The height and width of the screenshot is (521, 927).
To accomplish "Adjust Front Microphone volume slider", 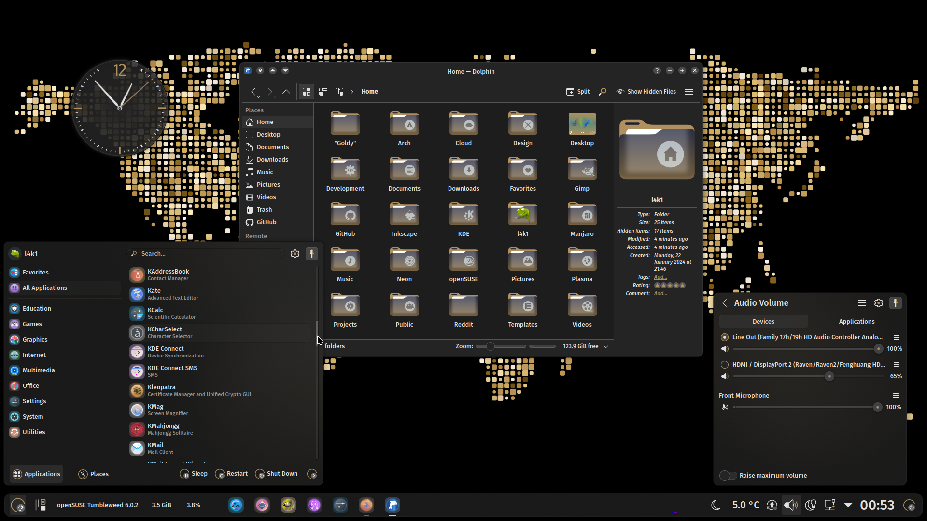I will pyautogui.click(x=808, y=407).
